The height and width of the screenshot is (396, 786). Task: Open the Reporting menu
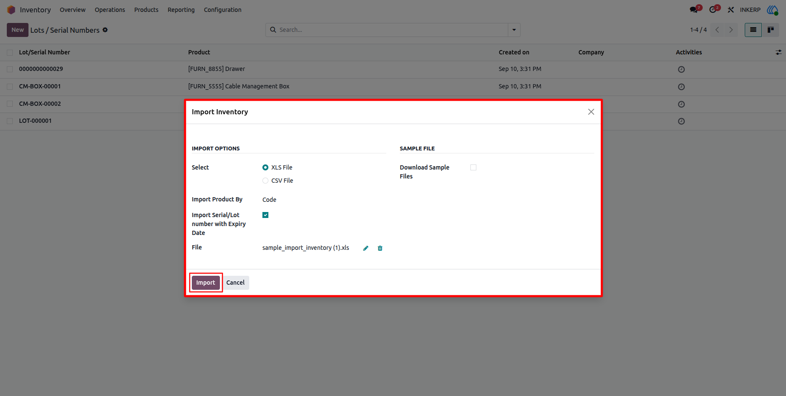pyautogui.click(x=181, y=10)
